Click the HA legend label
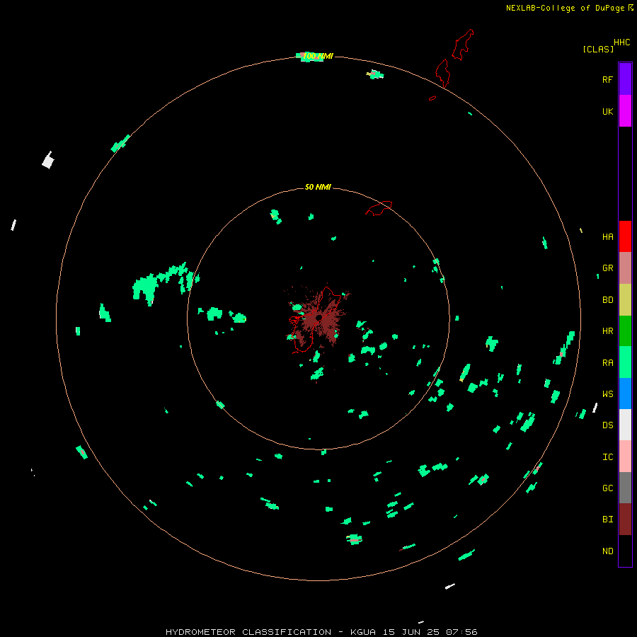Viewport: 637px width, 637px height. coord(607,237)
